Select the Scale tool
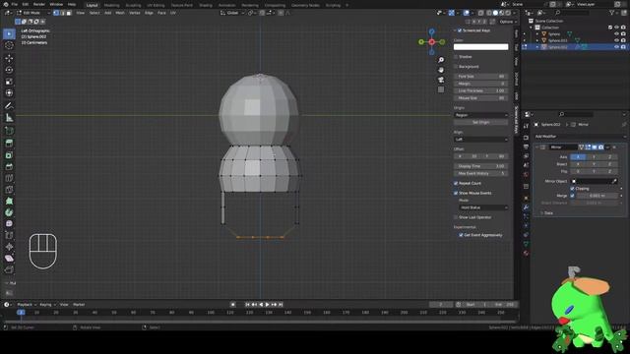 [9, 82]
